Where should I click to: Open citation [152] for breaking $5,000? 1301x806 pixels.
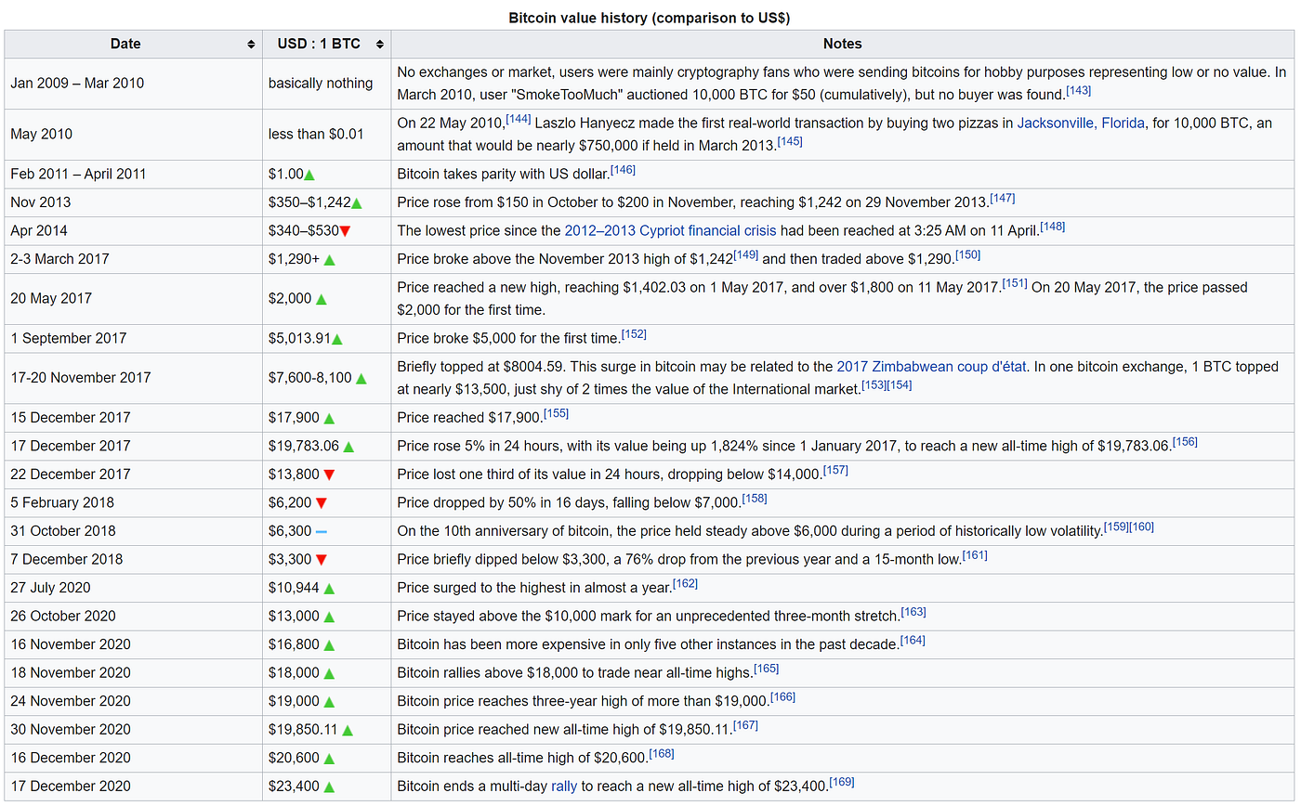[633, 334]
